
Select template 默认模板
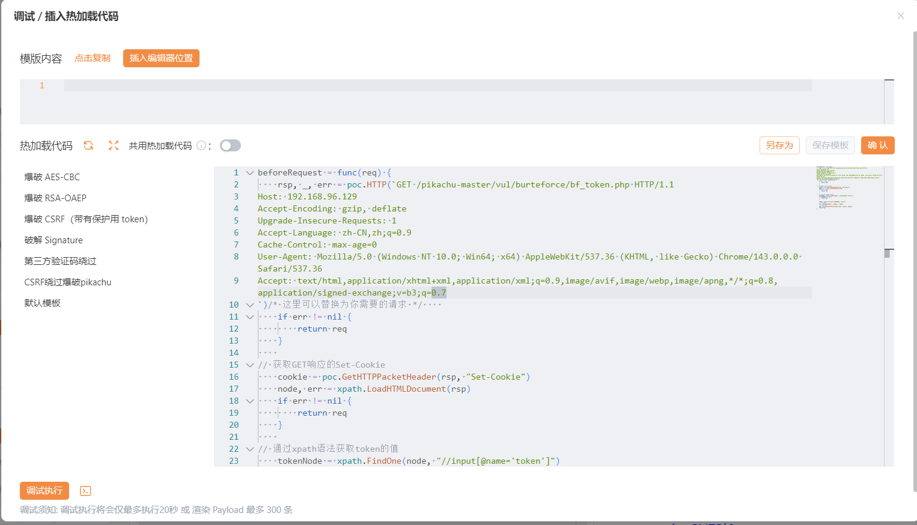click(x=42, y=303)
